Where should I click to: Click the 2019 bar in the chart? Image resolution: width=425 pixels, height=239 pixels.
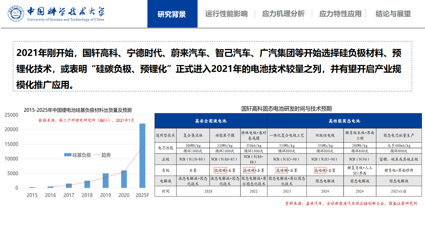coord(106,181)
